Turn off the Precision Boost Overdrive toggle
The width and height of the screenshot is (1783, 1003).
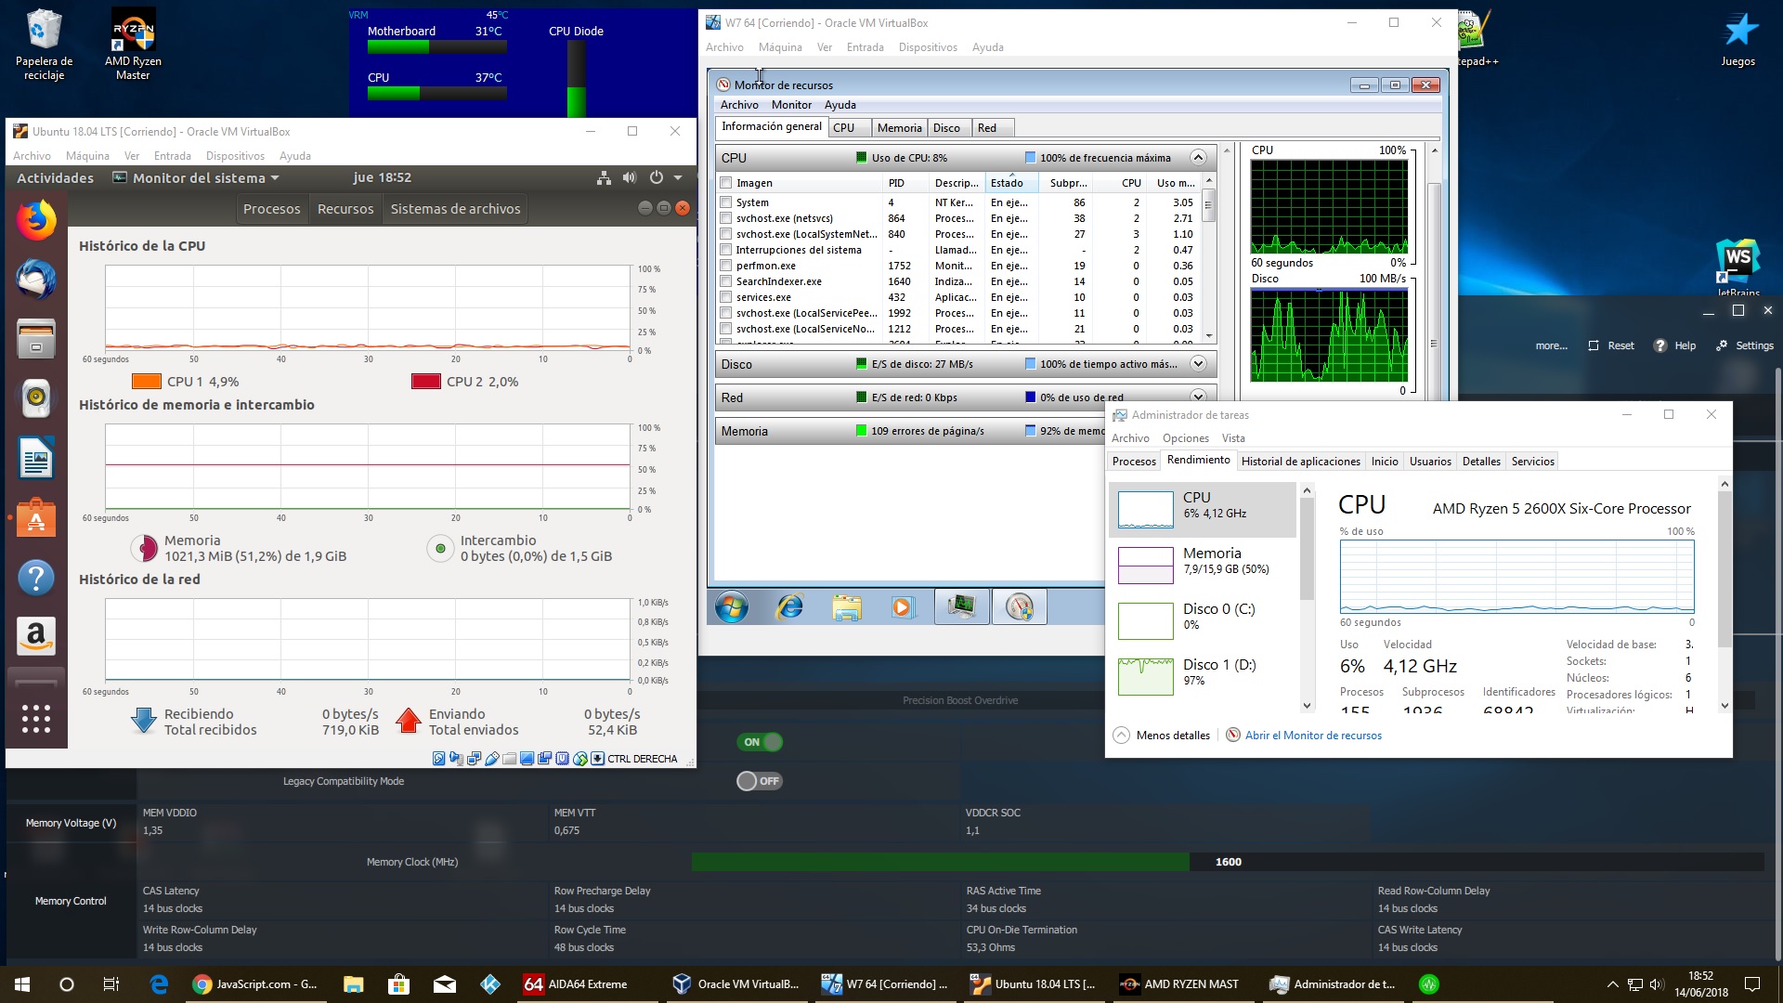[x=760, y=742]
